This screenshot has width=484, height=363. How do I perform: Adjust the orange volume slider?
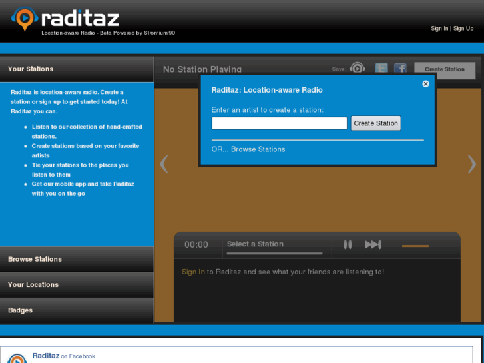tap(415, 246)
